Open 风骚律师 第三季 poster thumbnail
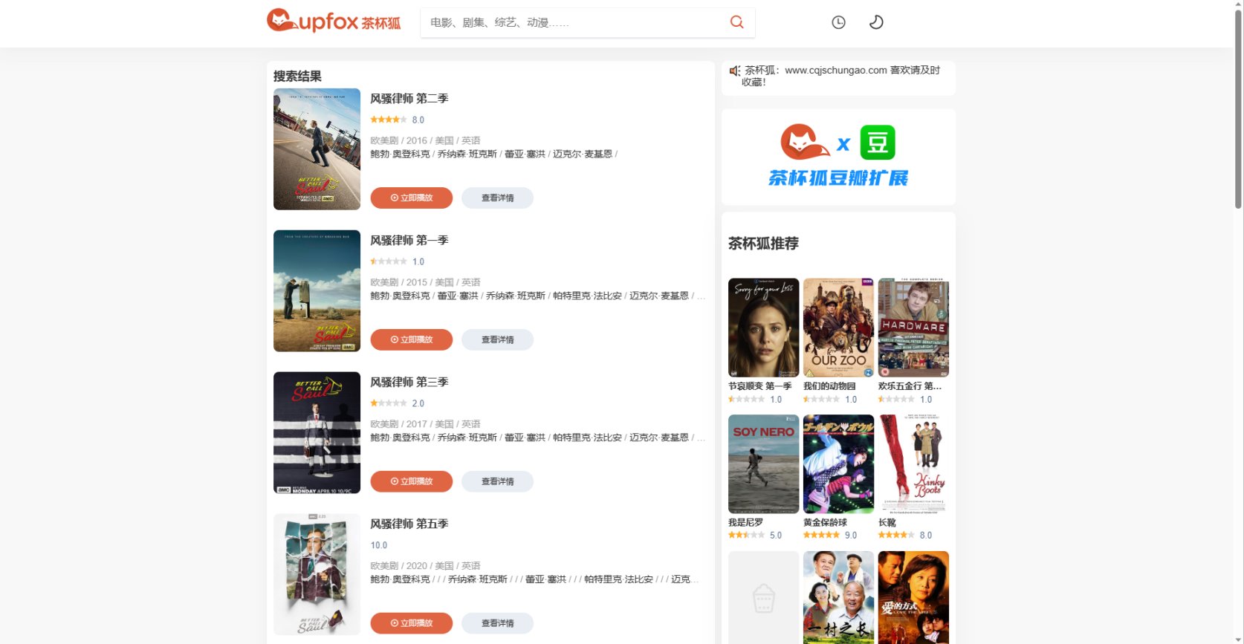 317,433
